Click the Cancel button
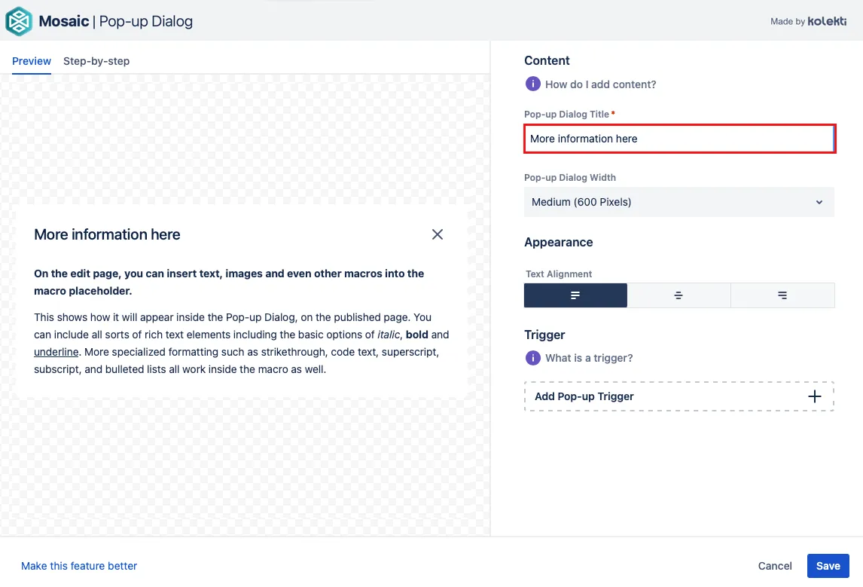This screenshot has width=863, height=587. click(x=774, y=566)
